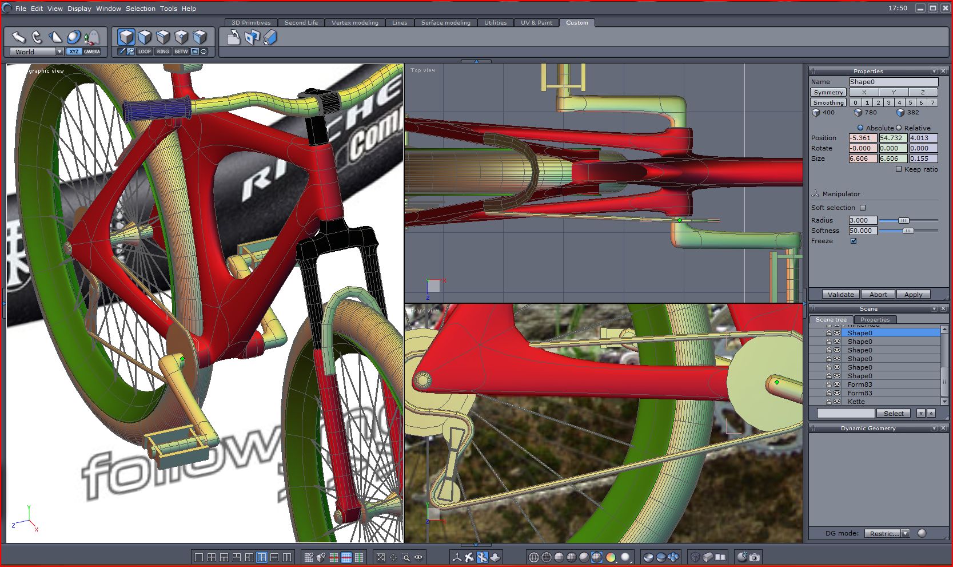This screenshot has width=953, height=567.
Task: Click the three-axis manipulator icon at bottom
Action: pyautogui.click(x=457, y=557)
